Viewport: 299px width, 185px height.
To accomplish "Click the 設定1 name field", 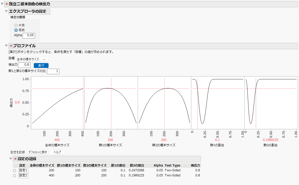I will (23, 170).
